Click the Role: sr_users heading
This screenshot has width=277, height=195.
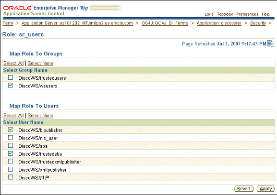(23, 34)
